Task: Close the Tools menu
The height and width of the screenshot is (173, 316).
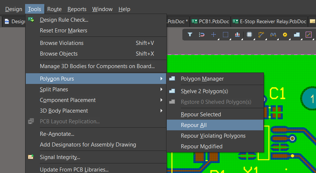Action: click(35, 9)
